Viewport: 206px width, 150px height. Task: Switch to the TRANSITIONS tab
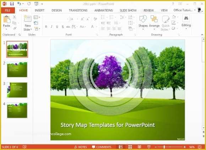point(78,10)
